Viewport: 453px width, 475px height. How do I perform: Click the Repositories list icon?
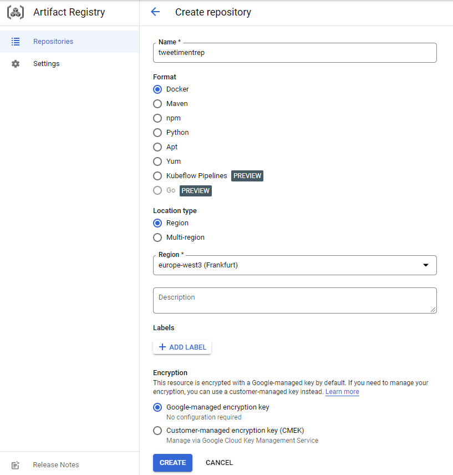tap(16, 42)
